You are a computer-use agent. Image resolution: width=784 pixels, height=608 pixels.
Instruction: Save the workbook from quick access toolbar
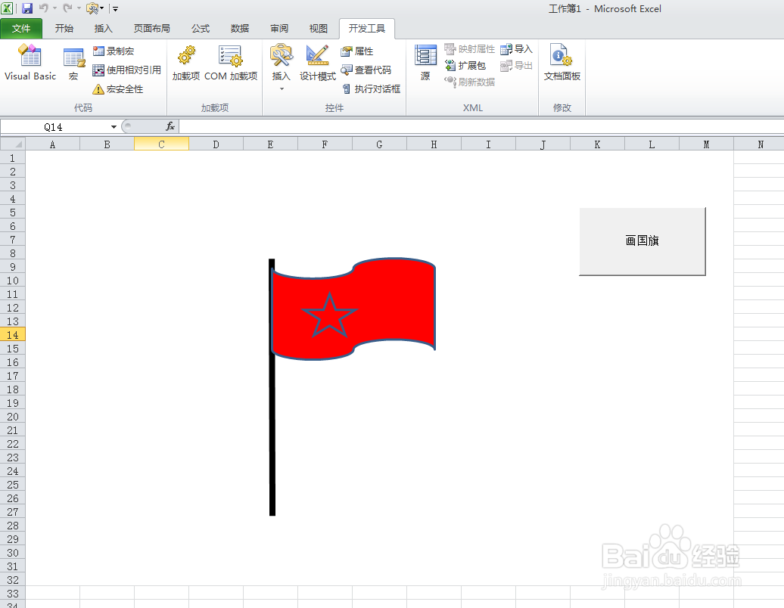(x=27, y=8)
